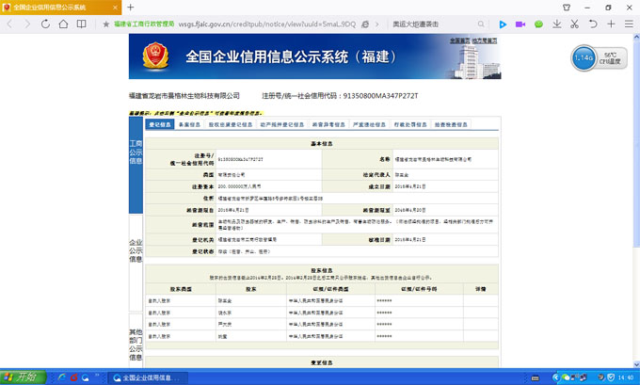Click the 200.000000万人民币 capital value

(240, 186)
